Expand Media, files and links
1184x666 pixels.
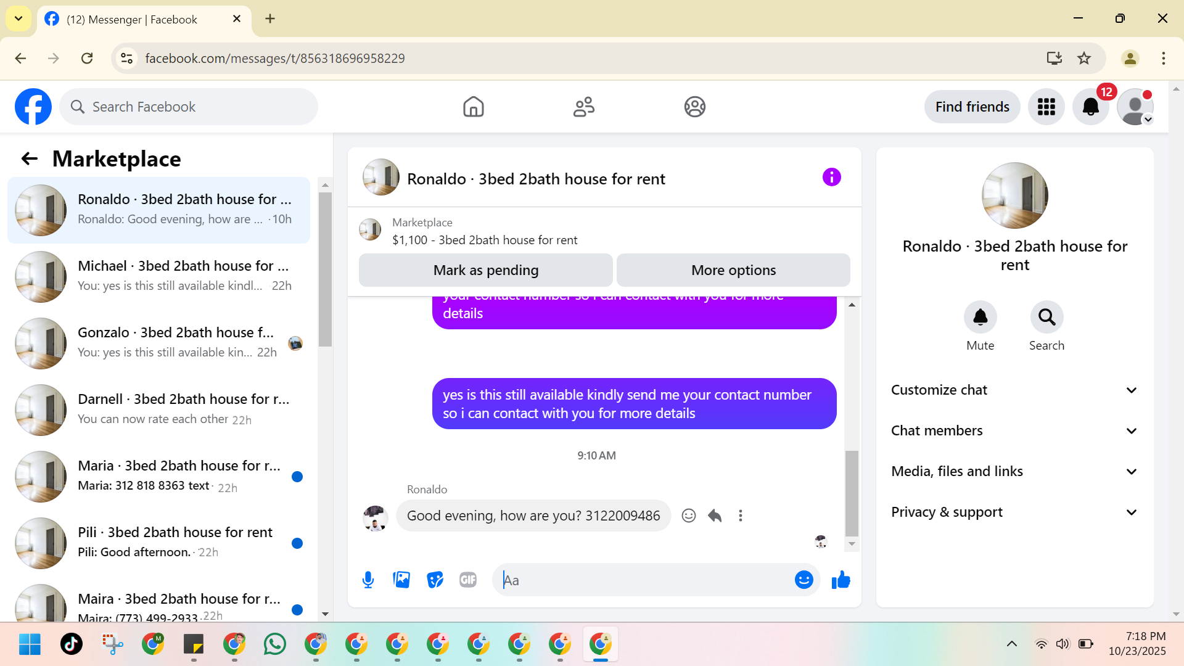point(1014,471)
